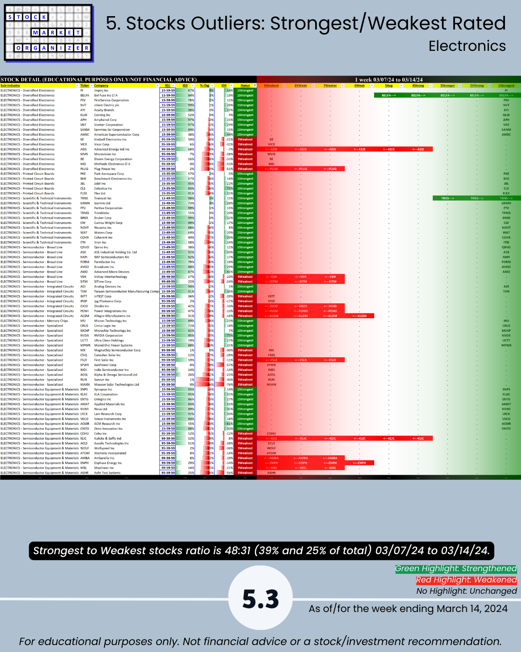This screenshot has height=652, width=521.
Task: Click the Red Highlight: Weakened legend
Action: (466, 580)
